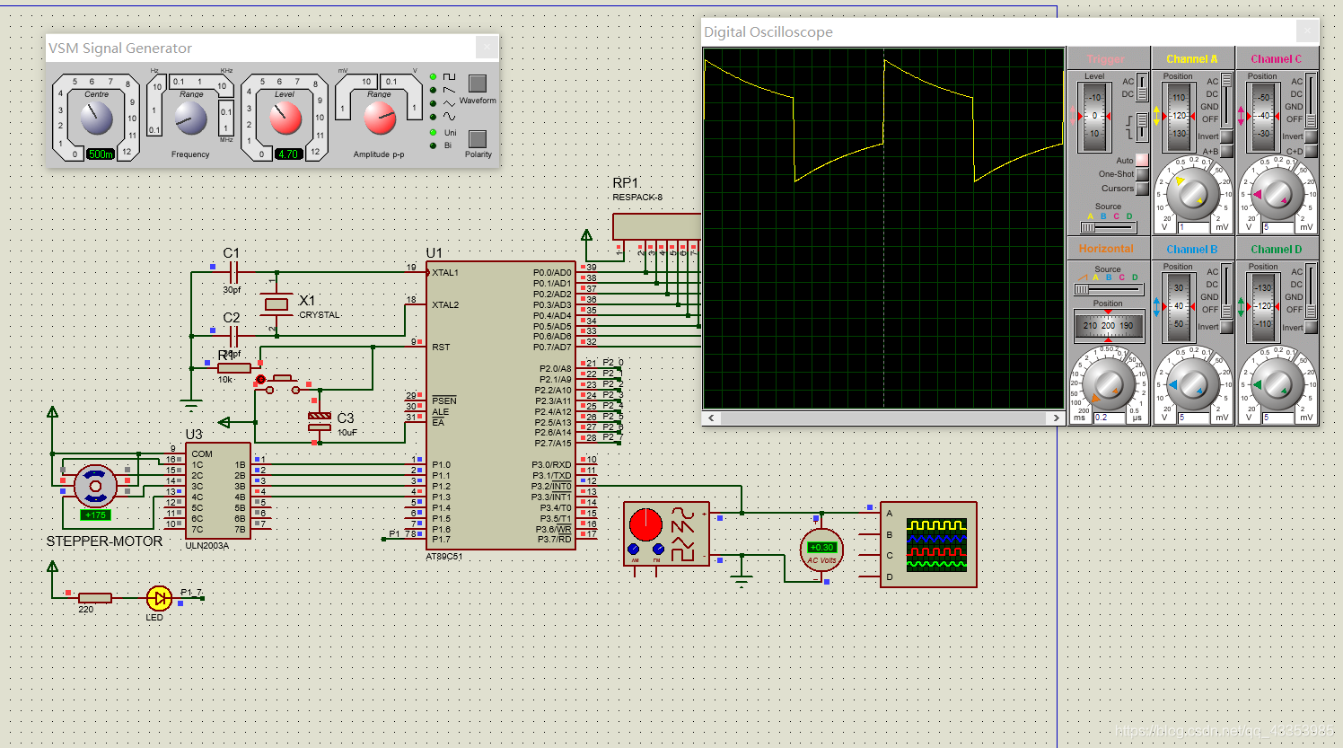Close the VSM Signal Generator window
The height and width of the screenshot is (748, 1343).
(487, 47)
